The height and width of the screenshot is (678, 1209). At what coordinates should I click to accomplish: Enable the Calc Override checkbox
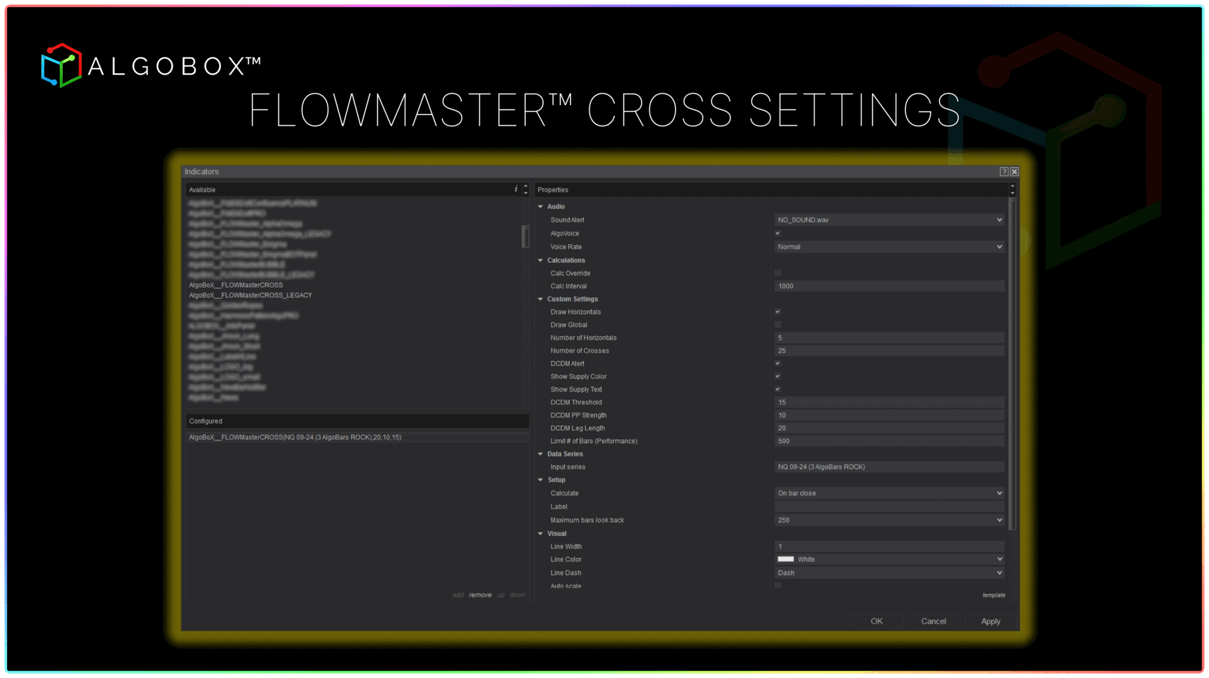click(x=778, y=273)
